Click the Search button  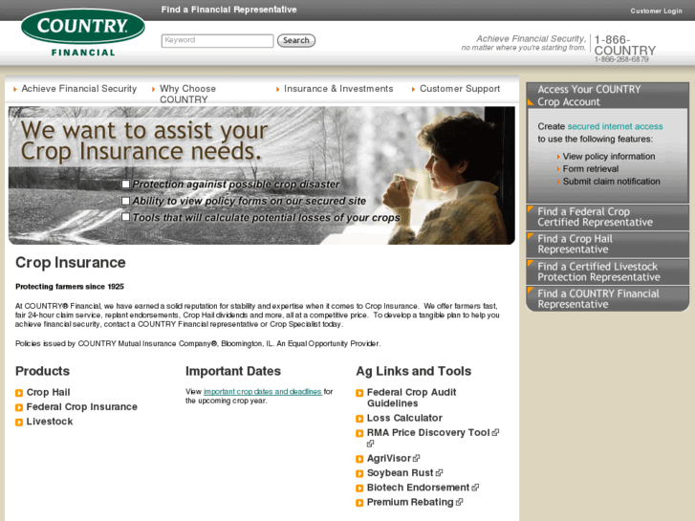point(296,40)
